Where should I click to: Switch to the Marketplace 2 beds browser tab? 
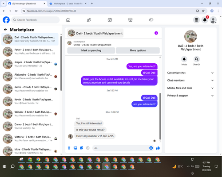click(68, 4)
